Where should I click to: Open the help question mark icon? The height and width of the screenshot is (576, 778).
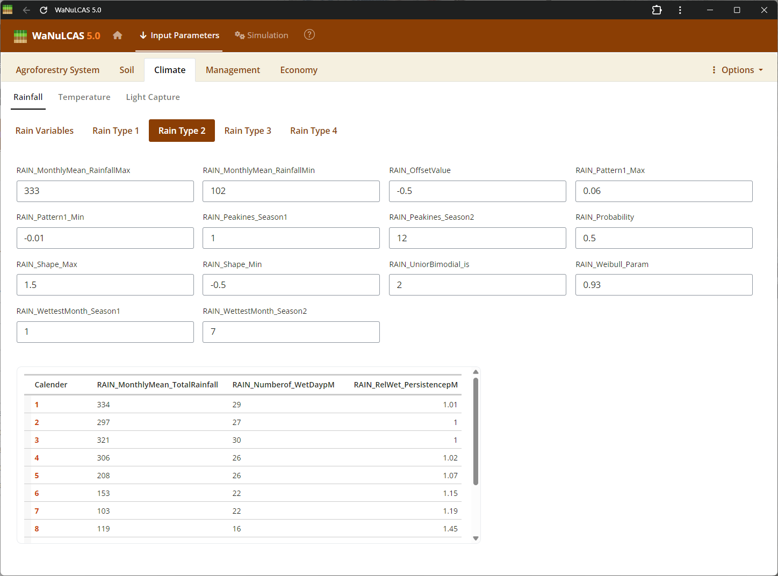click(x=309, y=35)
